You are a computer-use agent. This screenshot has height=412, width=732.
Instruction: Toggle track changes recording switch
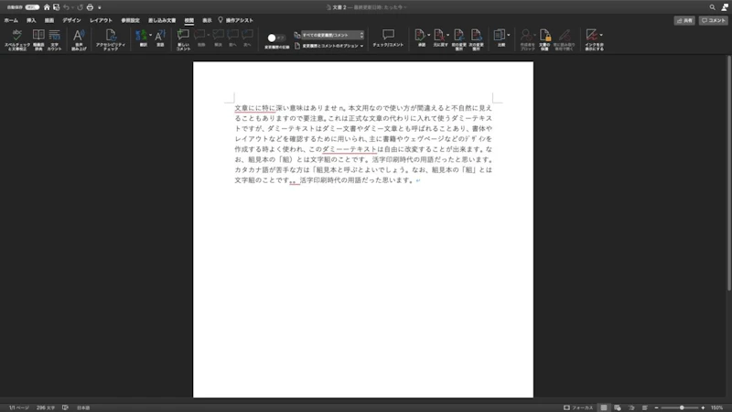[x=275, y=38]
